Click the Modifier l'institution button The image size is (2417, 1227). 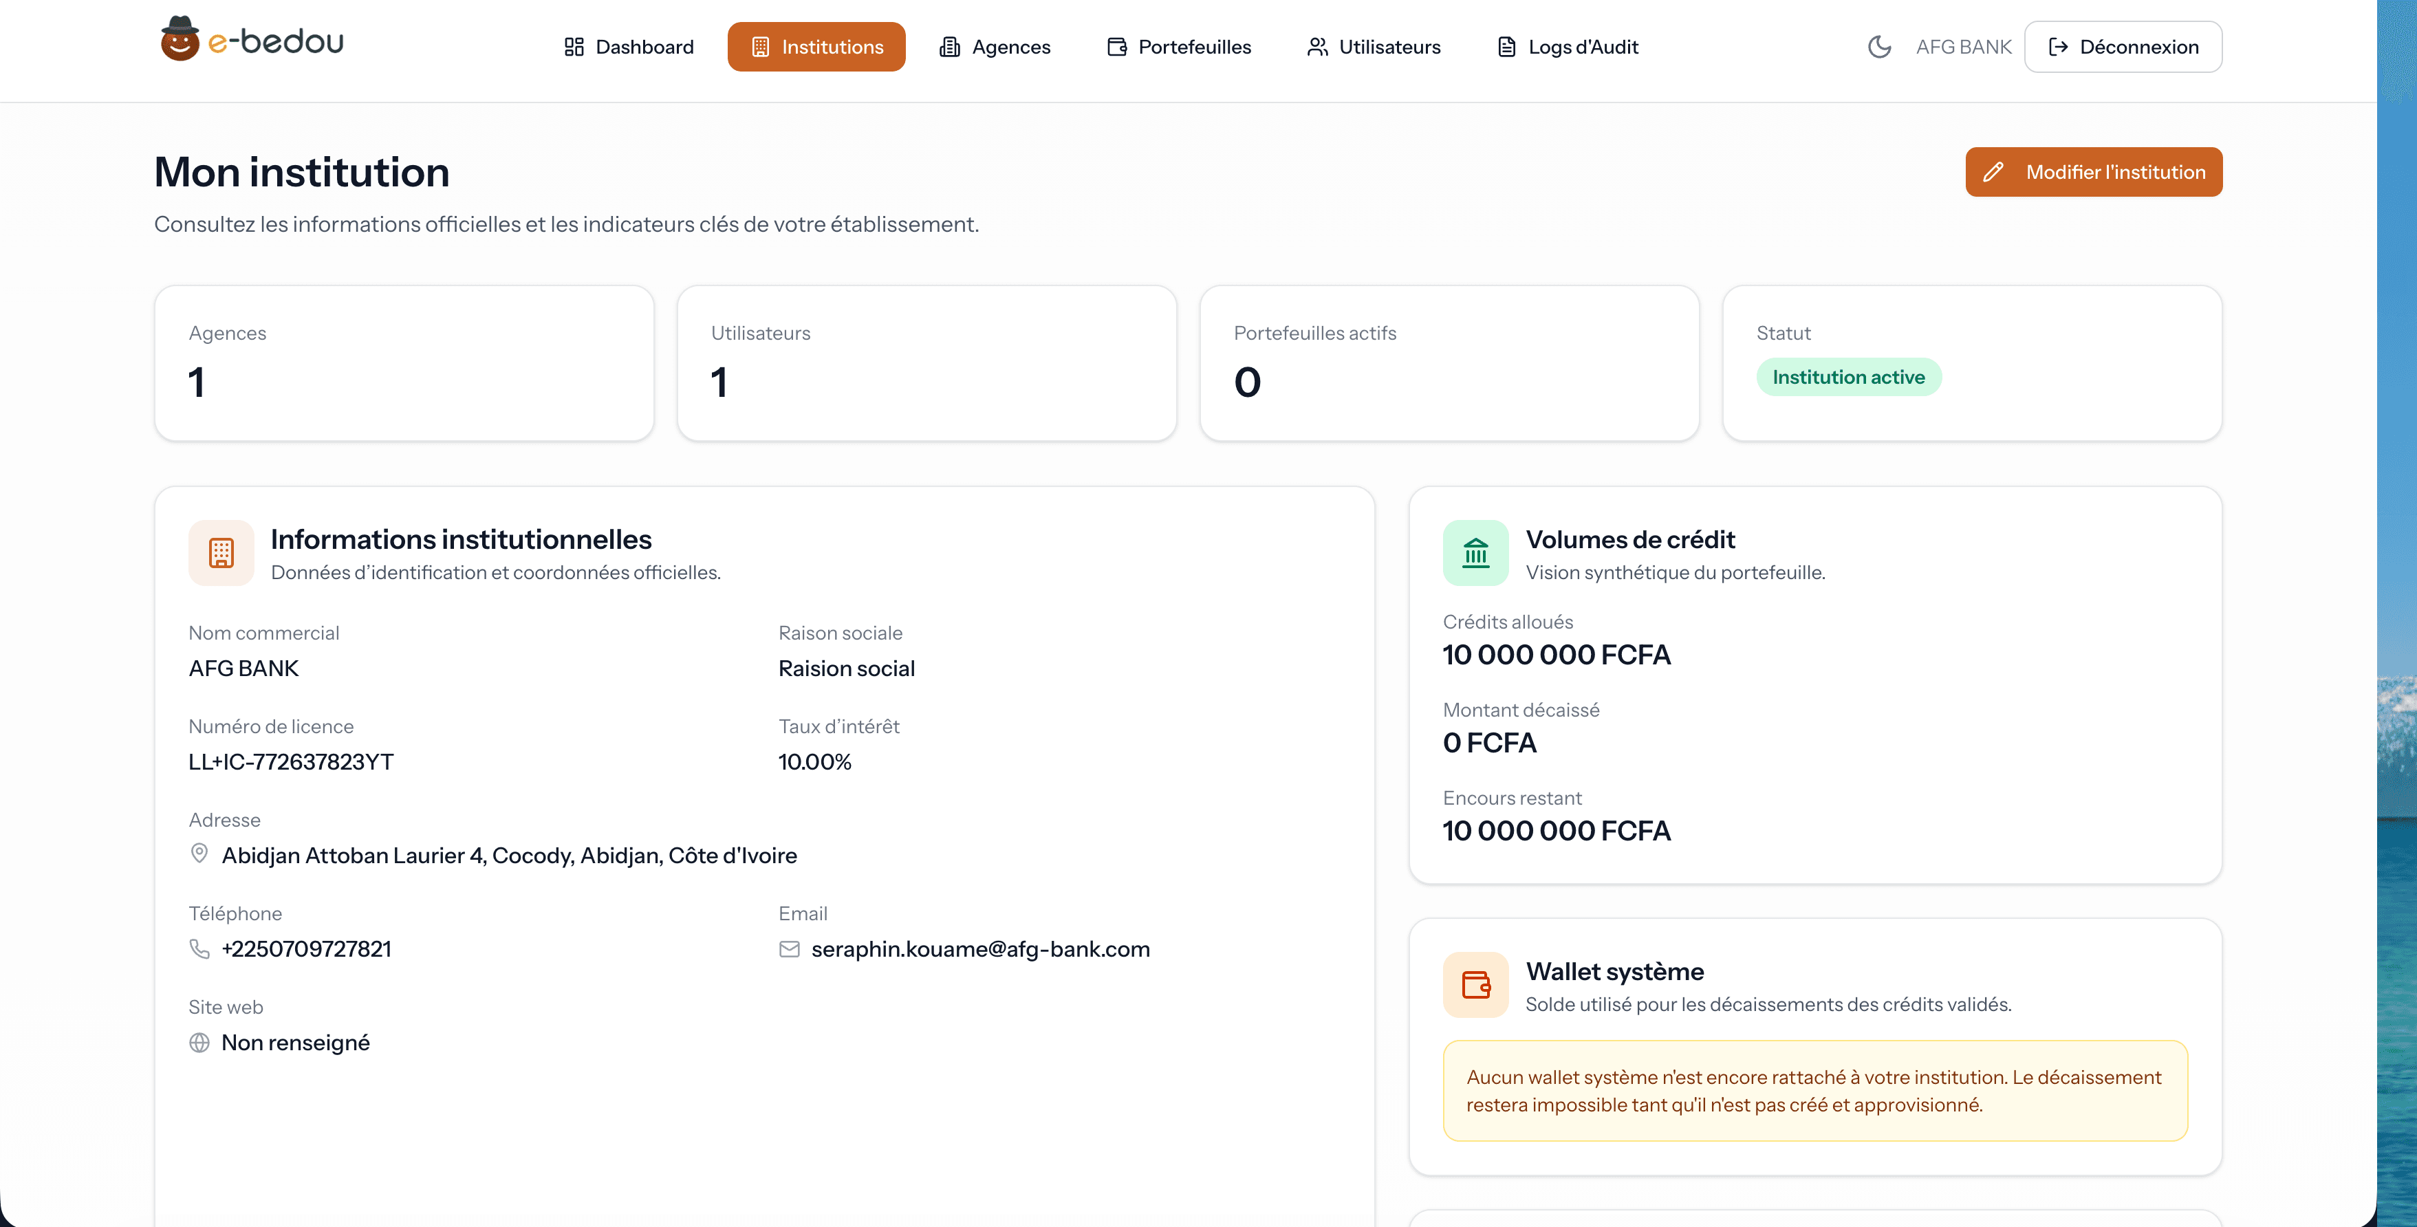tap(2094, 172)
